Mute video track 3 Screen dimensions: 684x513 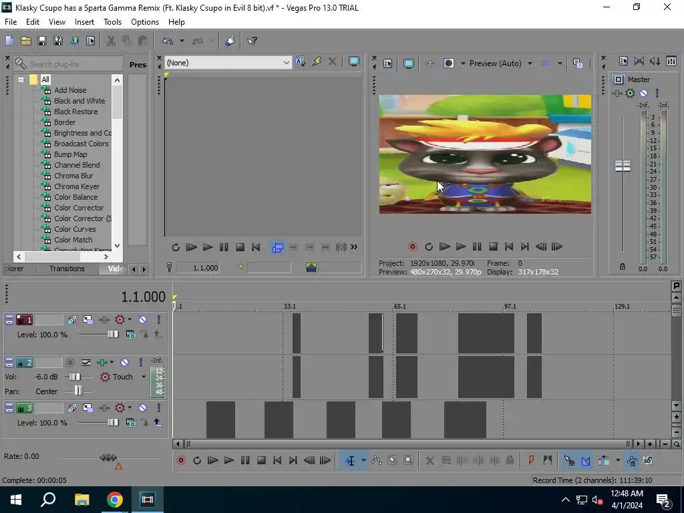pyautogui.click(x=143, y=408)
